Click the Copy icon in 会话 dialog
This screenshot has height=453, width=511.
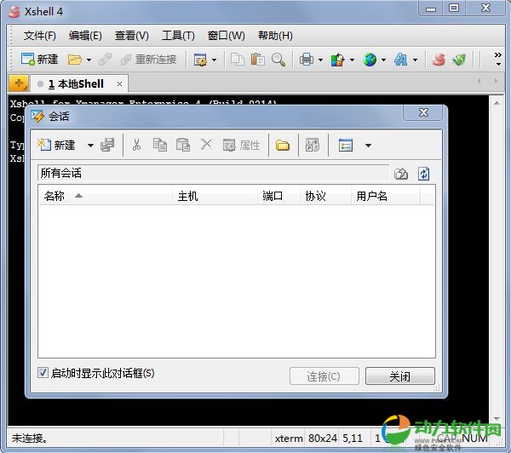[x=160, y=145]
